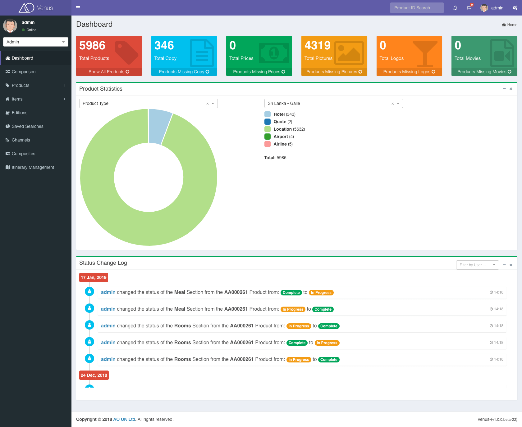Image resolution: width=522 pixels, height=427 pixels.
Task: Open the Admin role dropdown in sidebar
Action: tap(36, 42)
